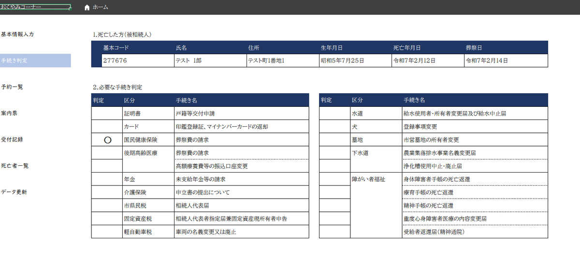Toggle 判定 cell for 証明書 row

click(x=107, y=113)
